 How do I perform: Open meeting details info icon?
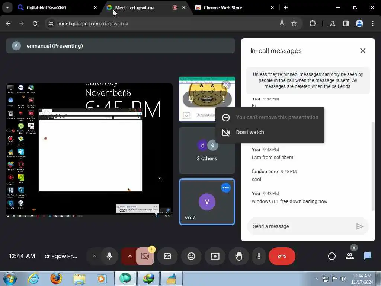[332, 256]
